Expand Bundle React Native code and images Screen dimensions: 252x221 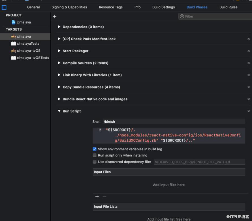coord(59,99)
